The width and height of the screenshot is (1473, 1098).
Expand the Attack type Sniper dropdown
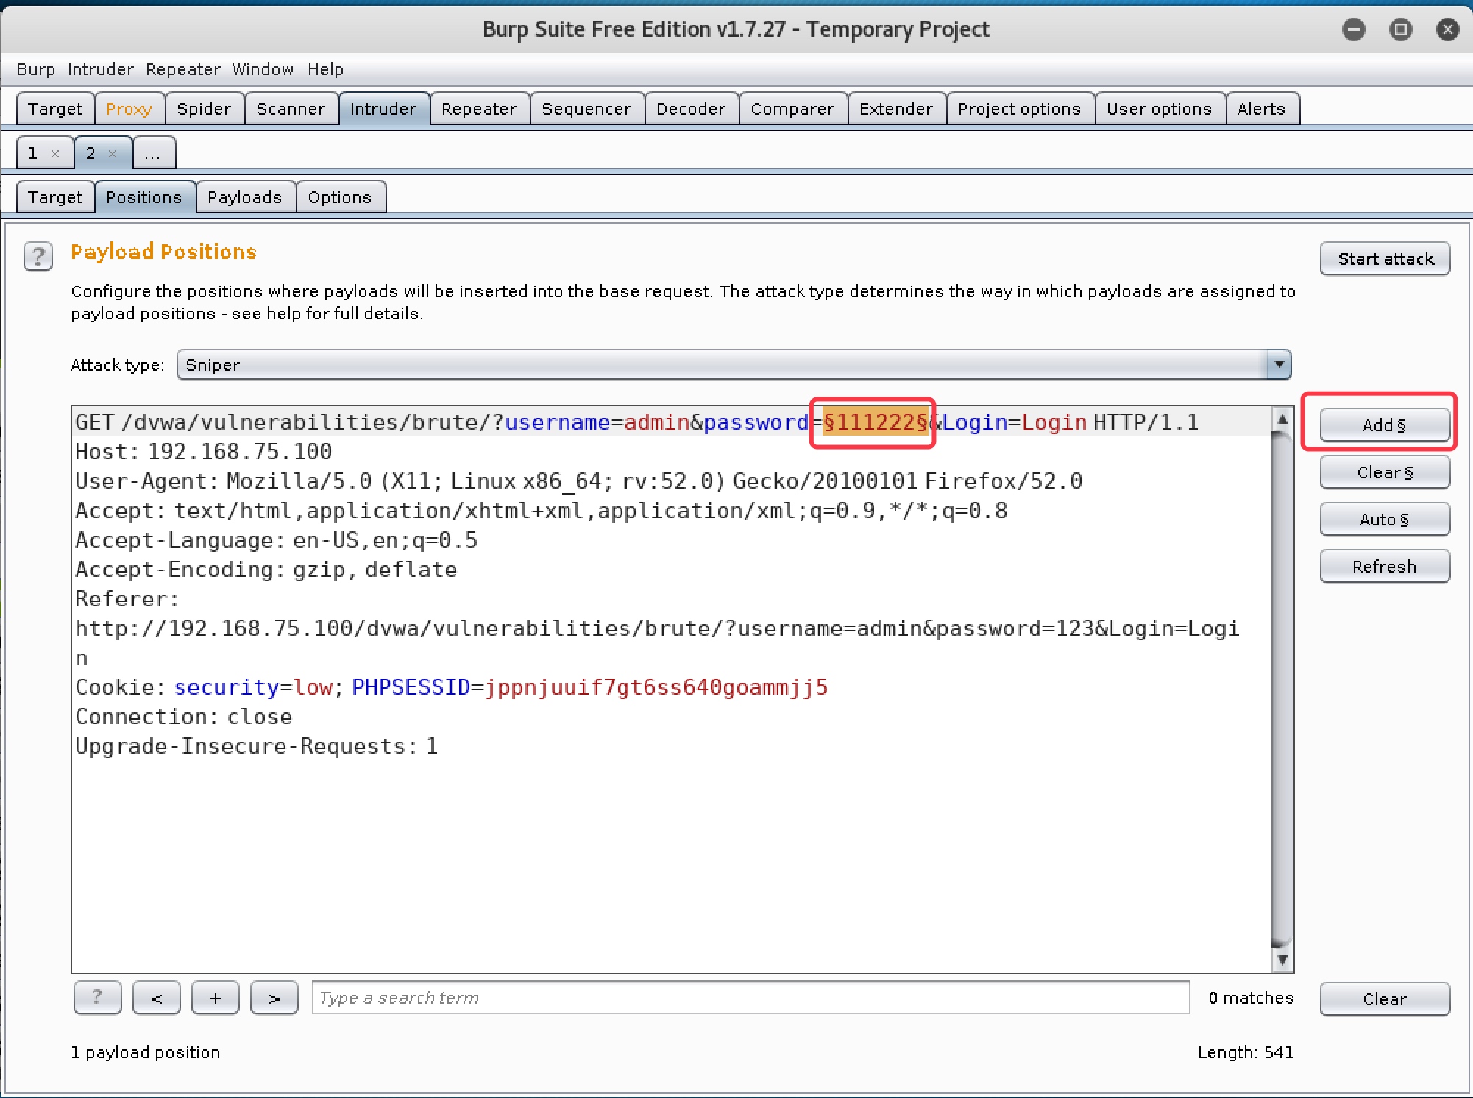click(x=1279, y=365)
